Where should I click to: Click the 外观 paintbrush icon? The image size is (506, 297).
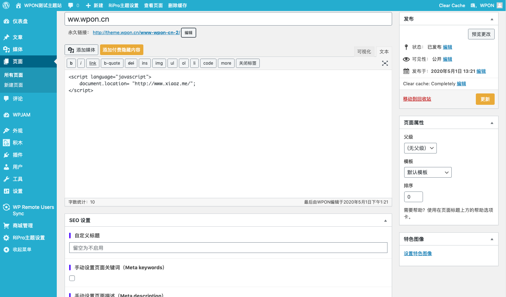pos(6,131)
